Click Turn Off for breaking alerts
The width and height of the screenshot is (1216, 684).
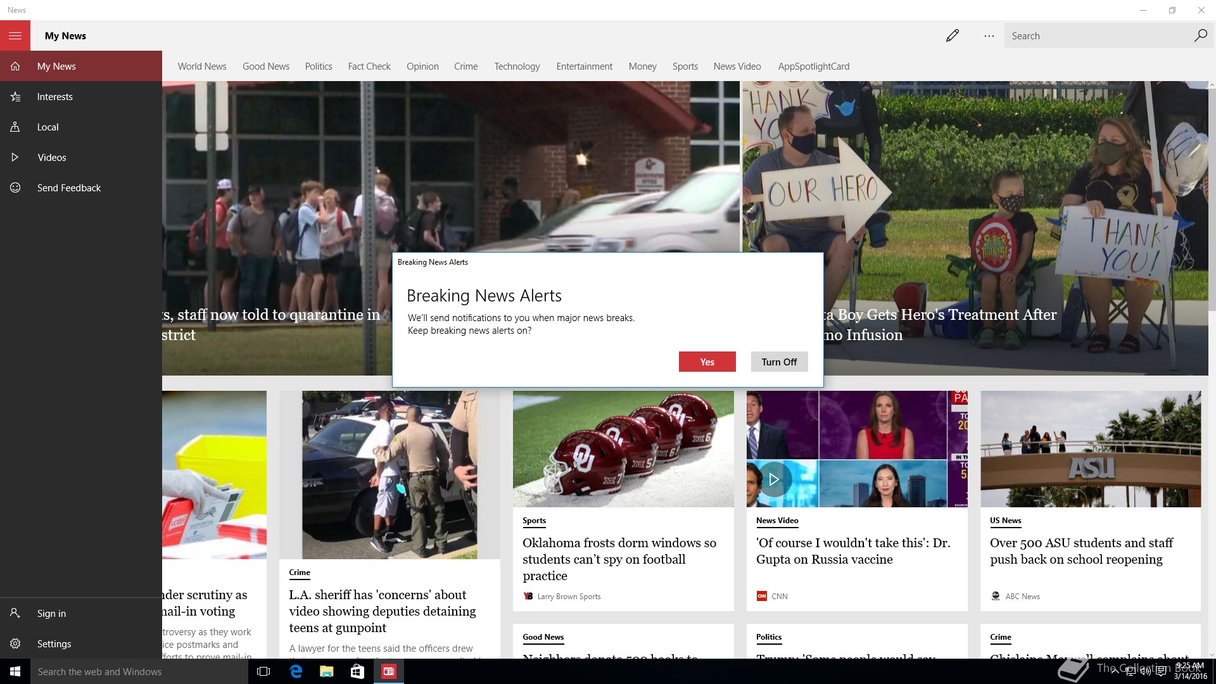point(780,362)
